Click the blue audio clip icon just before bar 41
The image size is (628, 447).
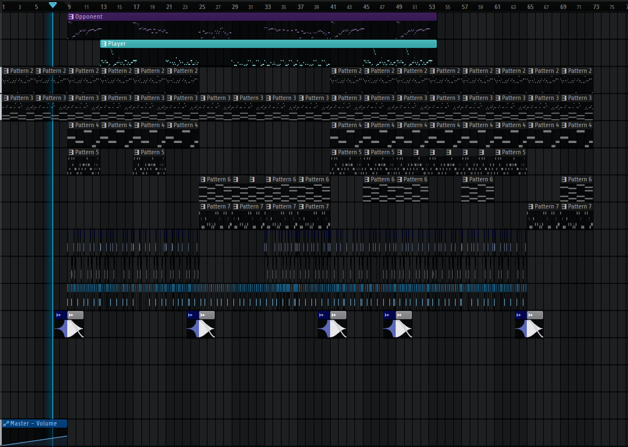[322, 315]
